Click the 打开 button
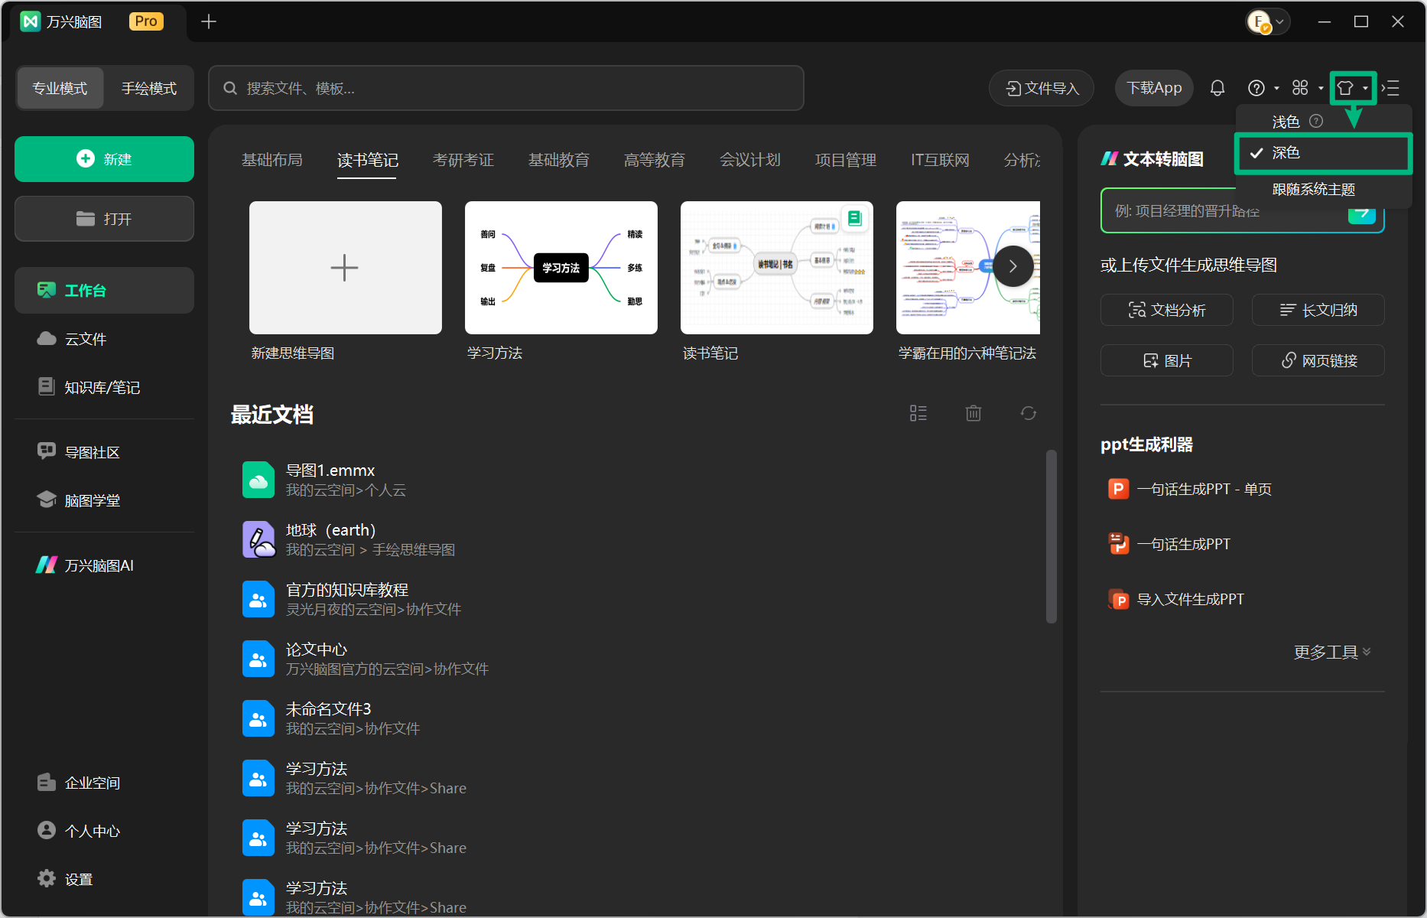 pyautogui.click(x=104, y=219)
